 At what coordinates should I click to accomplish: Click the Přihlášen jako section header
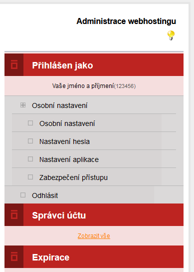click(94, 64)
